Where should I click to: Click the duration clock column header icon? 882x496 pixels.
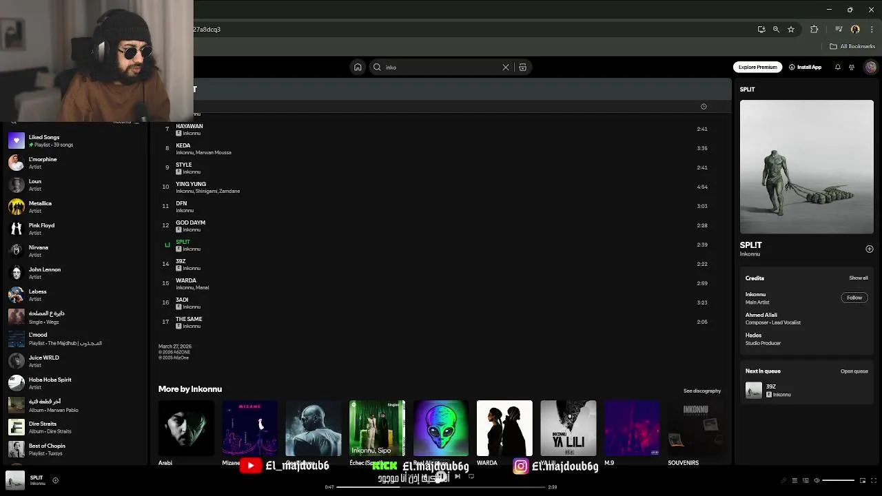pyautogui.click(x=704, y=107)
